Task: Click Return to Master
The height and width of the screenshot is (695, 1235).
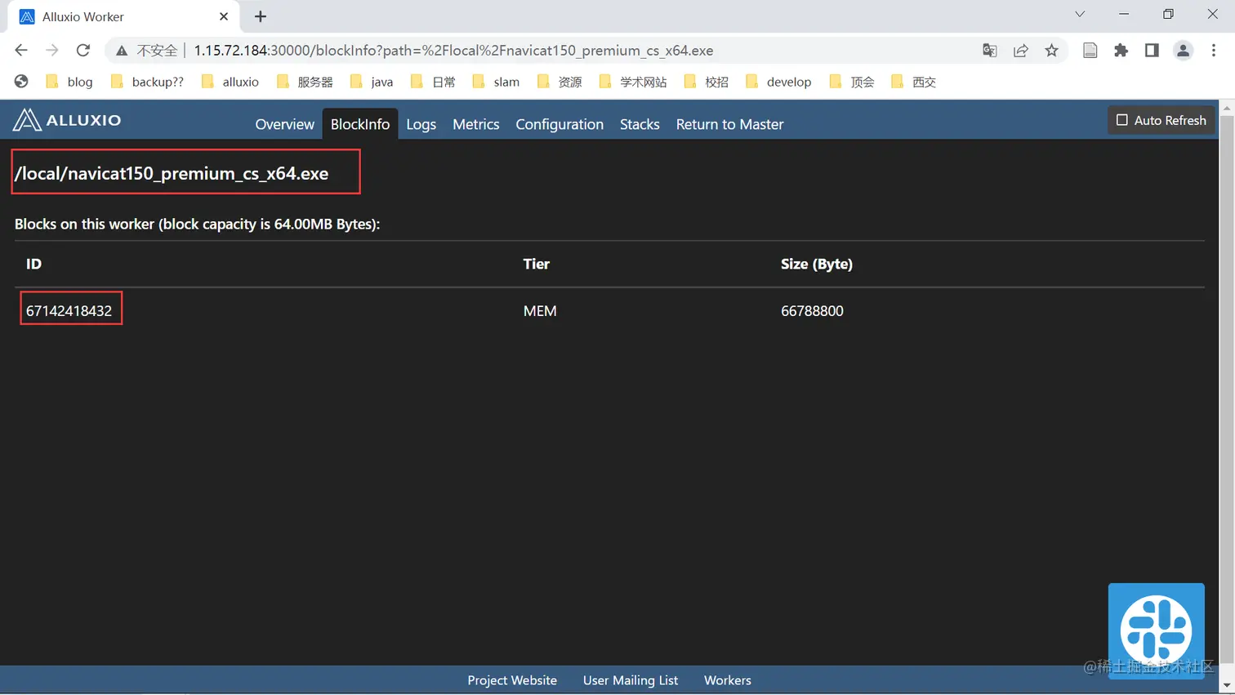Action: click(x=730, y=124)
